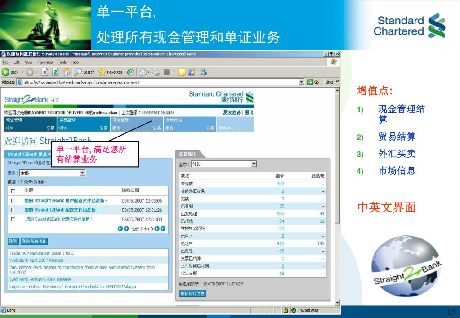
Task: Open the Mail icon dropdown arrow
Action: tap(149, 72)
